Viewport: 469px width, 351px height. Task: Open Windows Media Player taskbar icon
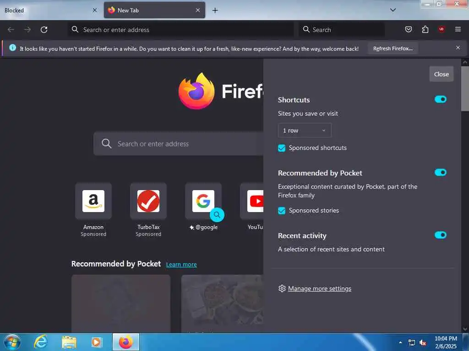coord(96,342)
